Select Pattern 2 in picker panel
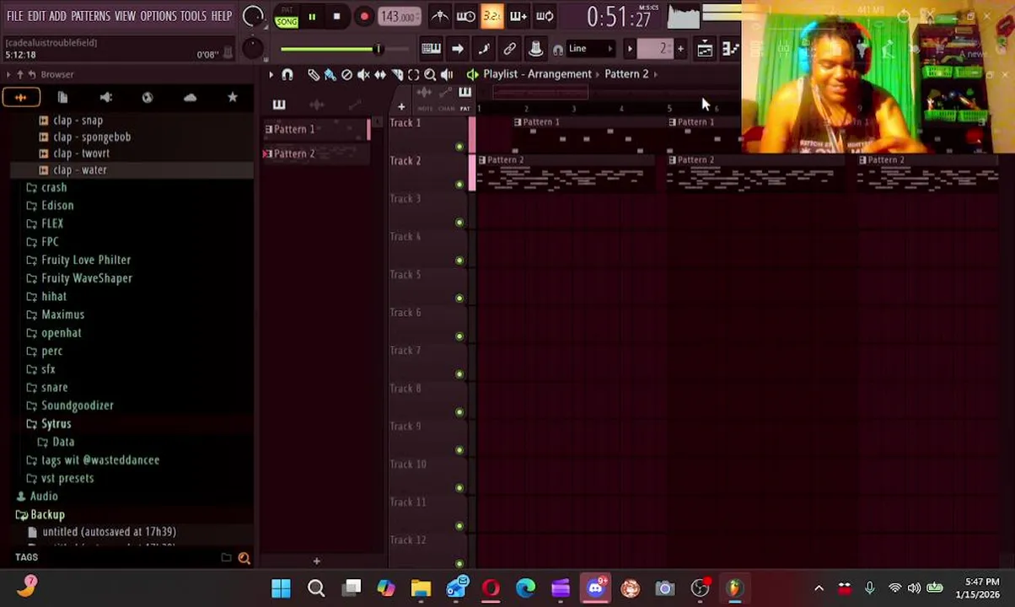The image size is (1015, 607). (x=316, y=153)
